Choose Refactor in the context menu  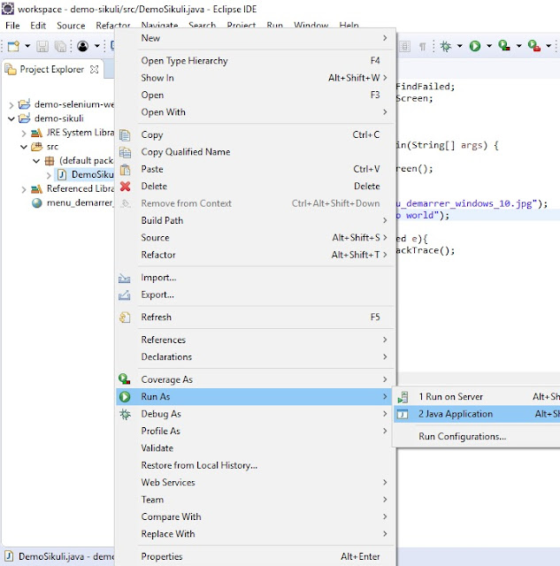[x=256, y=255]
